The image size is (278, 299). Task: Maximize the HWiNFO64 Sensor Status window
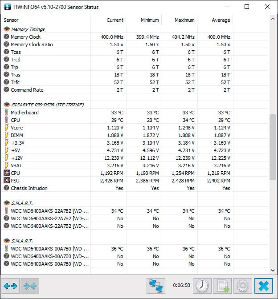[247, 7]
